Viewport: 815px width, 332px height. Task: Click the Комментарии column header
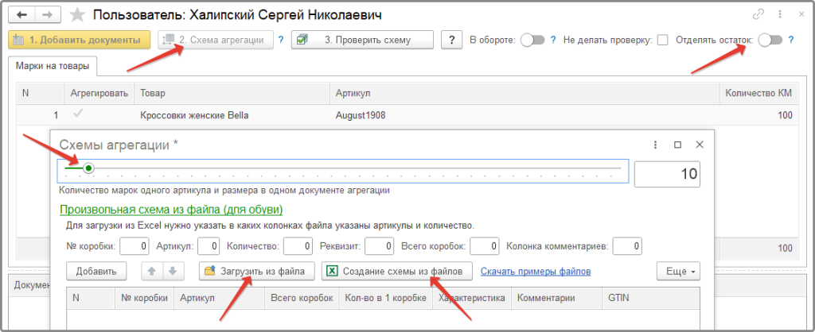[x=556, y=299]
